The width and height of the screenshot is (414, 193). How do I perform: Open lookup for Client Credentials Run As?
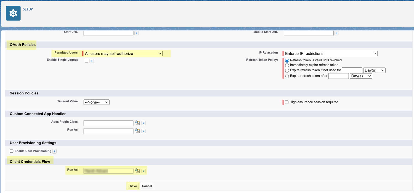[137, 171]
